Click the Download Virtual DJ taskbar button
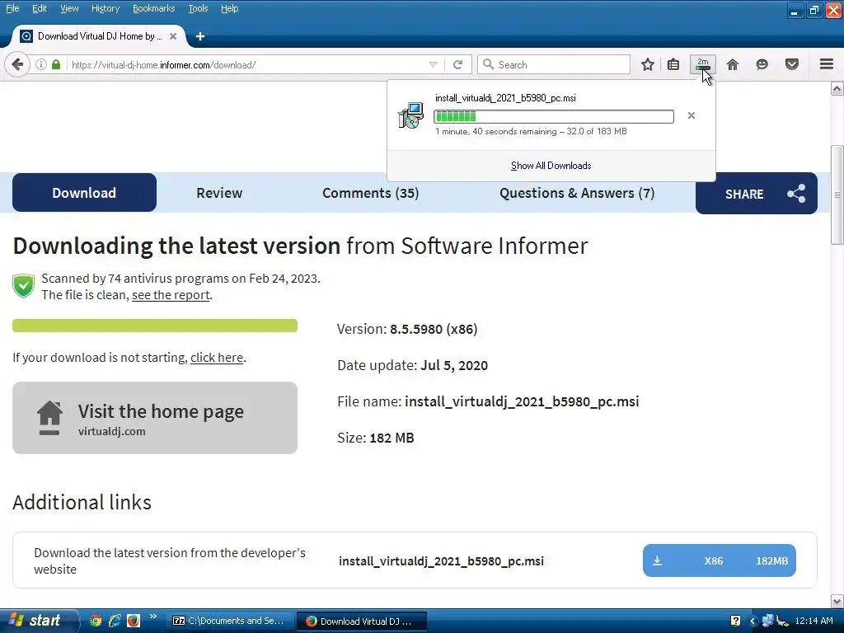844x633 pixels. [x=362, y=621]
